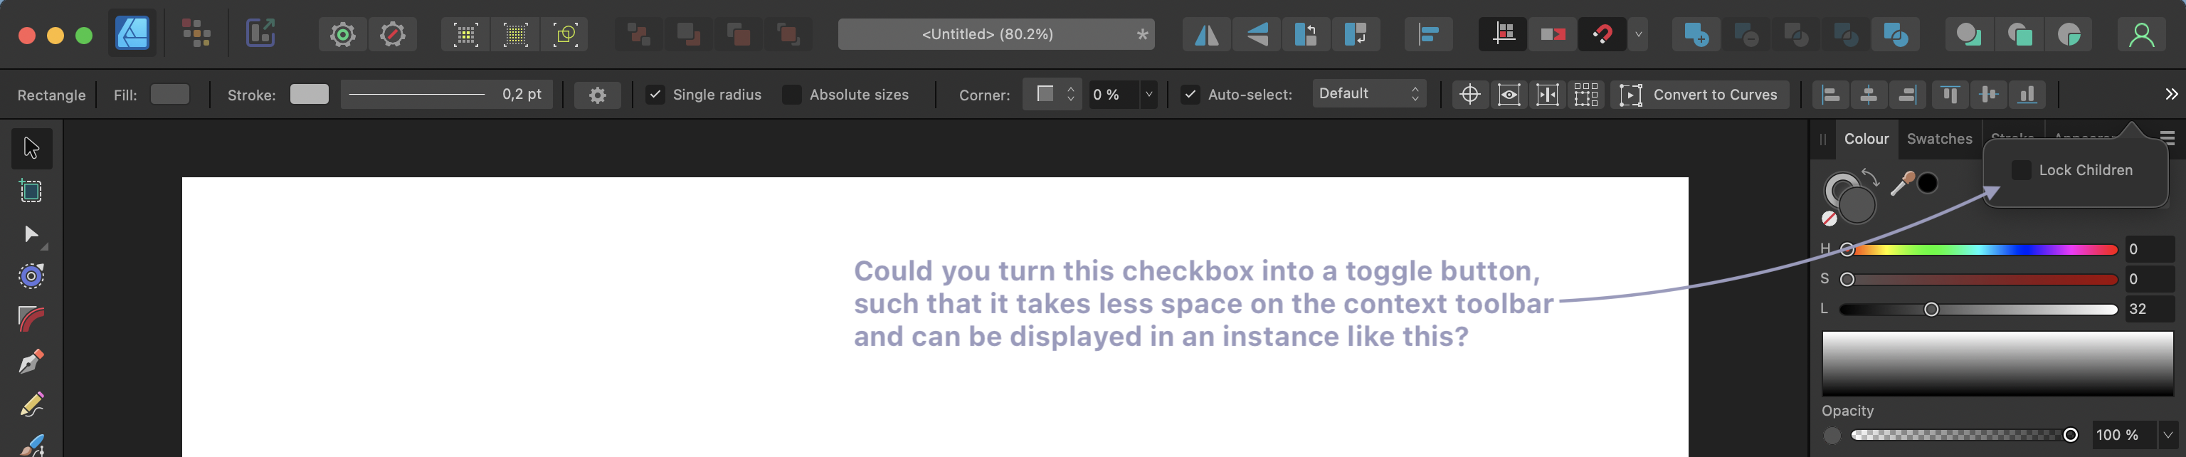Screen dimensions: 2186x457
Task: Click the colour picker eyedropper icon
Action: click(1903, 183)
